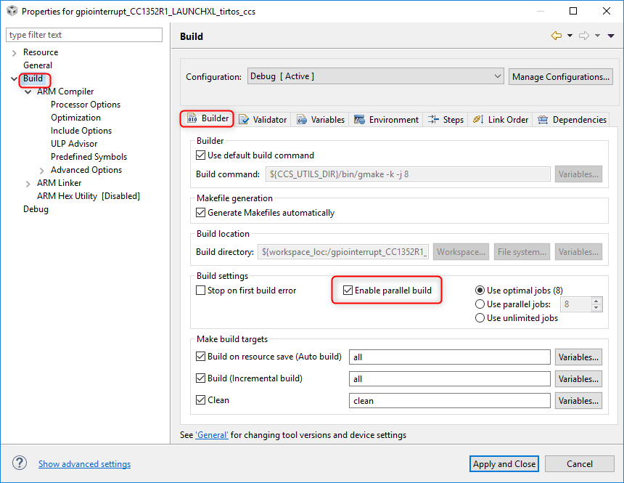Select Use optimal jobs radio button
624x483 pixels.
pyautogui.click(x=480, y=290)
